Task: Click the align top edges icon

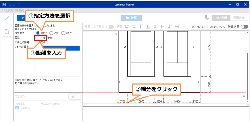Action: [x=141, y=27]
